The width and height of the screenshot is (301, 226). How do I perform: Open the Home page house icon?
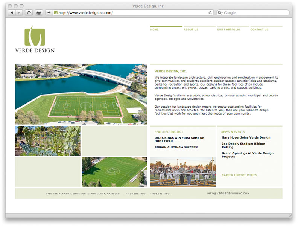tap(29, 13)
